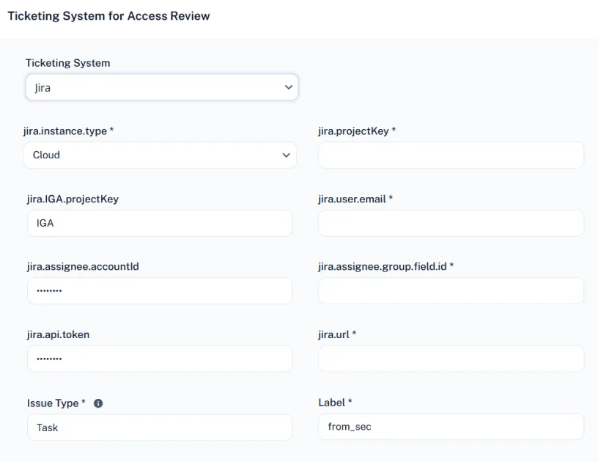Click the Issue Type field containing Task
This screenshot has width=598, height=462.
coord(160,428)
